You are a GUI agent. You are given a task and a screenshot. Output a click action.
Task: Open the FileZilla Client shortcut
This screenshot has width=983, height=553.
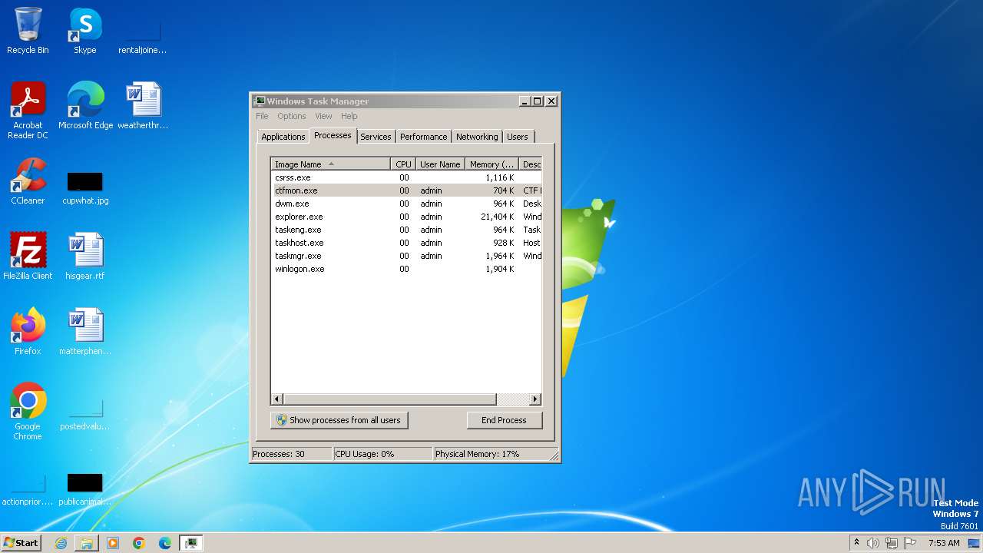tap(28, 257)
